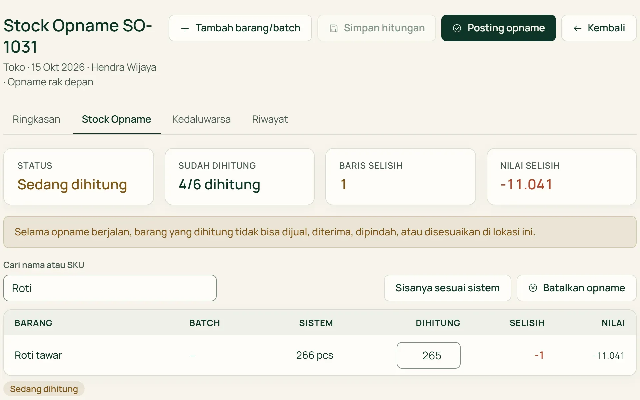The height and width of the screenshot is (400, 640).
Task: Click the BARANG column header
Action: 33,323
